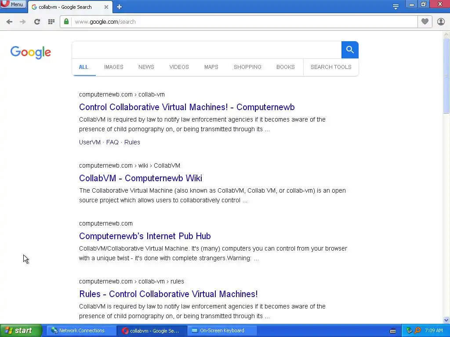Switch to the VIDEOS tab
The width and height of the screenshot is (450, 337).
(x=179, y=67)
